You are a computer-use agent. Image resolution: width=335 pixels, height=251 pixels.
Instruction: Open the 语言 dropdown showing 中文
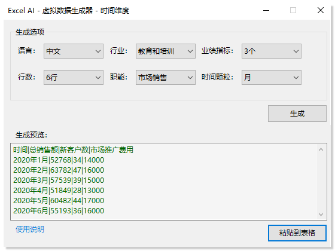click(74, 51)
